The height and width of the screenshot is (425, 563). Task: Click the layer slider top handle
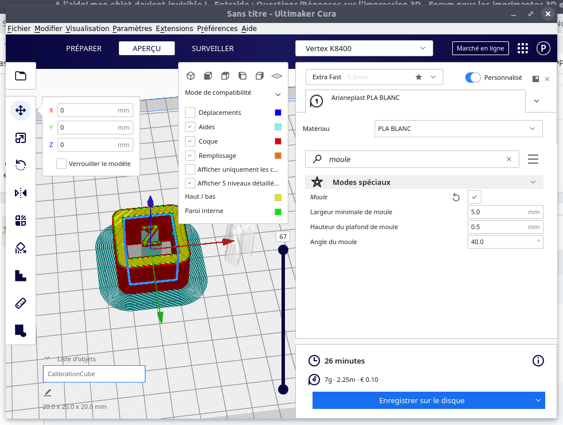[283, 249]
